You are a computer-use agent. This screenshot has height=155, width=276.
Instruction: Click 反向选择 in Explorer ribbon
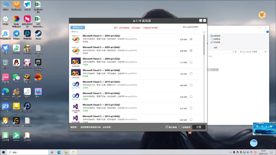(x=215, y=42)
